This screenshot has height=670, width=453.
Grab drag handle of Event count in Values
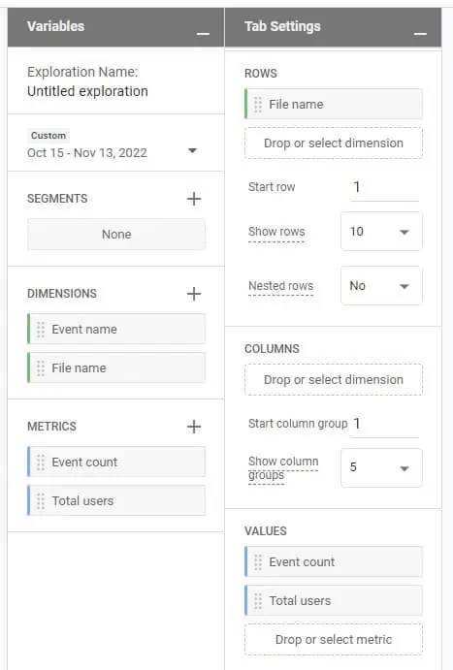click(258, 562)
